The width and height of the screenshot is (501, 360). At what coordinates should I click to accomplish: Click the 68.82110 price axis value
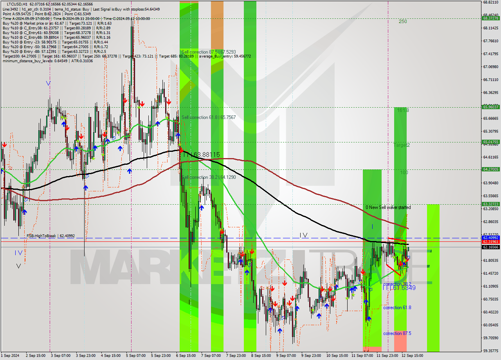490,2
